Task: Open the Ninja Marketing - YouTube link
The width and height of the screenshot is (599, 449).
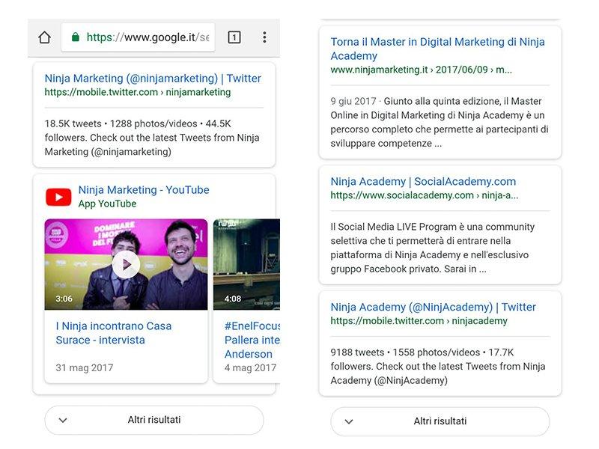Action: [144, 190]
